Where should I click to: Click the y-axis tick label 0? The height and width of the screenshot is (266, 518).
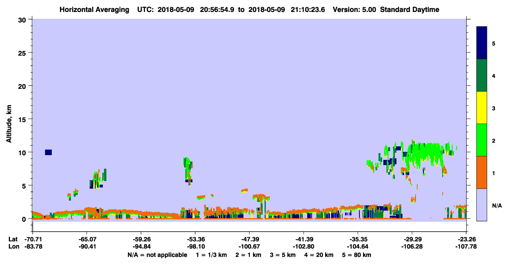click(25, 219)
